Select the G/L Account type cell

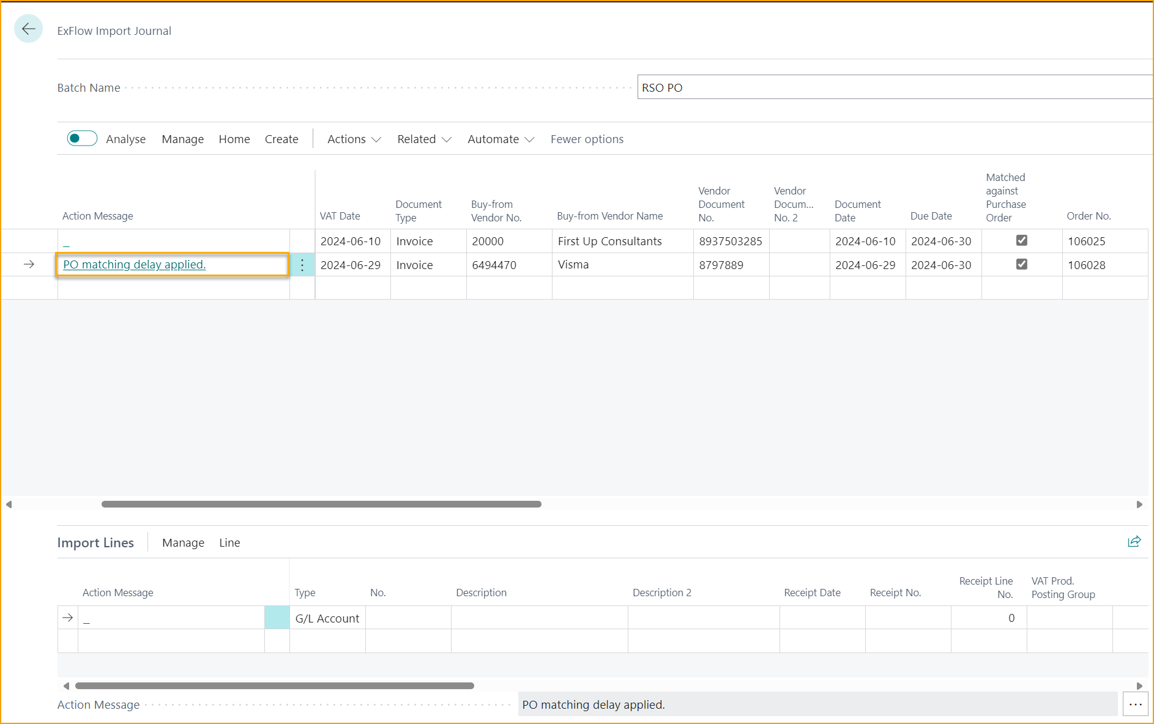[x=327, y=618]
